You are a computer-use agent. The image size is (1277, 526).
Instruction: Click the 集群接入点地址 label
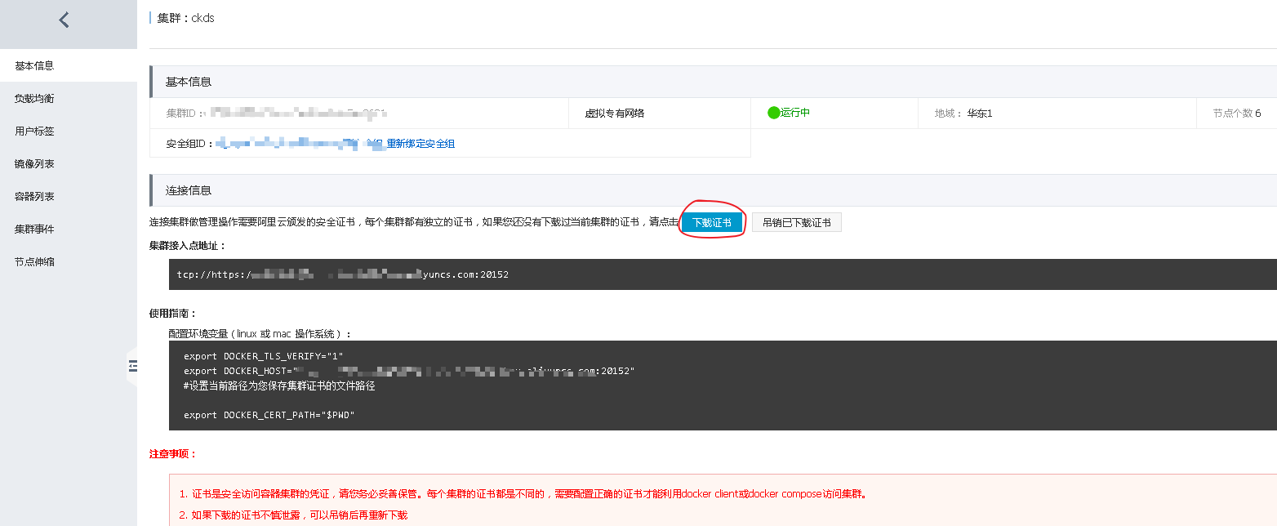pos(188,245)
